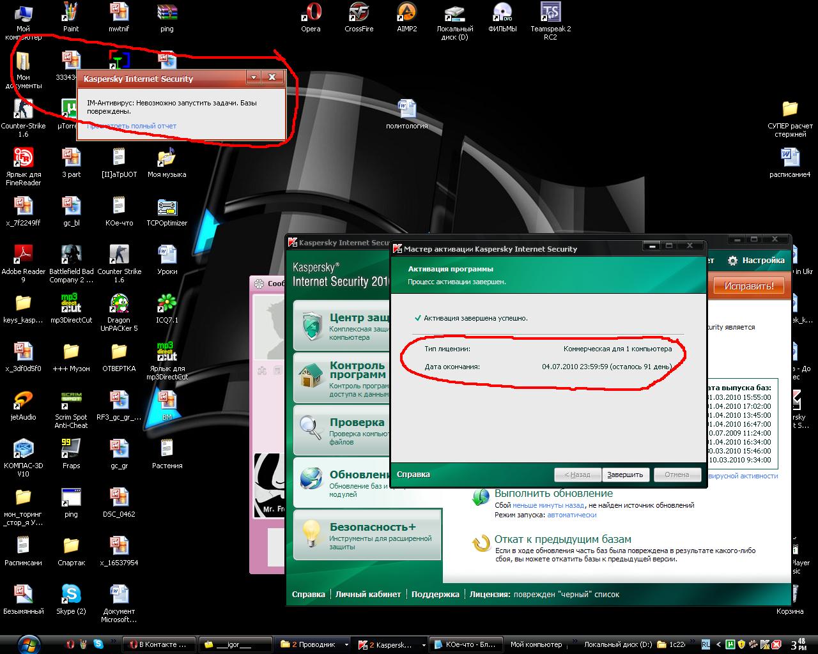The width and height of the screenshot is (818, 654).
Task: Click the system tray clock
Action: 799,644
